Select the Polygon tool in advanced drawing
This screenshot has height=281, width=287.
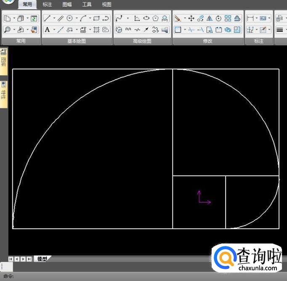point(156,19)
